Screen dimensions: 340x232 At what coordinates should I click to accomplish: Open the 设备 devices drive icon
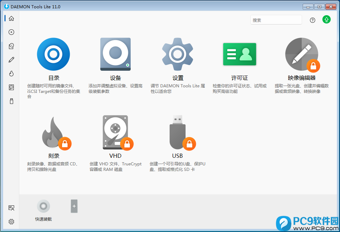tap(116, 54)
